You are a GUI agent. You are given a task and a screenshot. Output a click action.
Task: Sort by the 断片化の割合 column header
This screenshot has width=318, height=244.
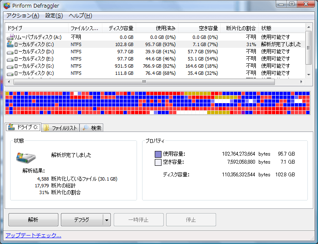point(239,28)
